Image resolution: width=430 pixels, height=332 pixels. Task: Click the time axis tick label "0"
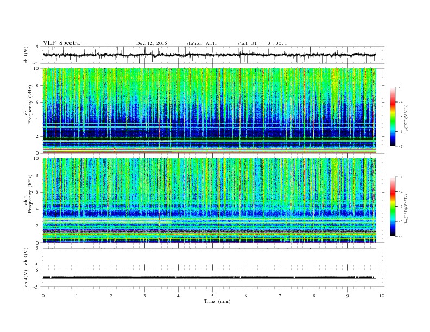tap(43, 296)
